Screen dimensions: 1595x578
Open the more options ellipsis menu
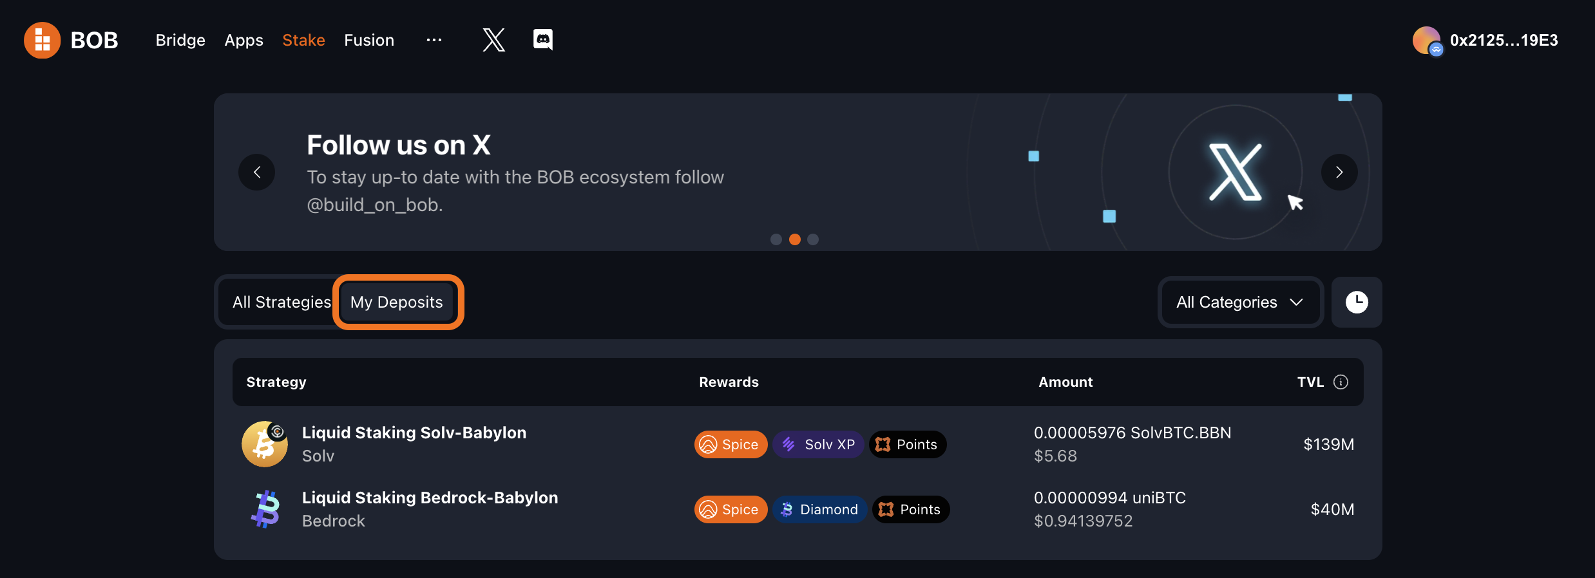click(434, 40)
